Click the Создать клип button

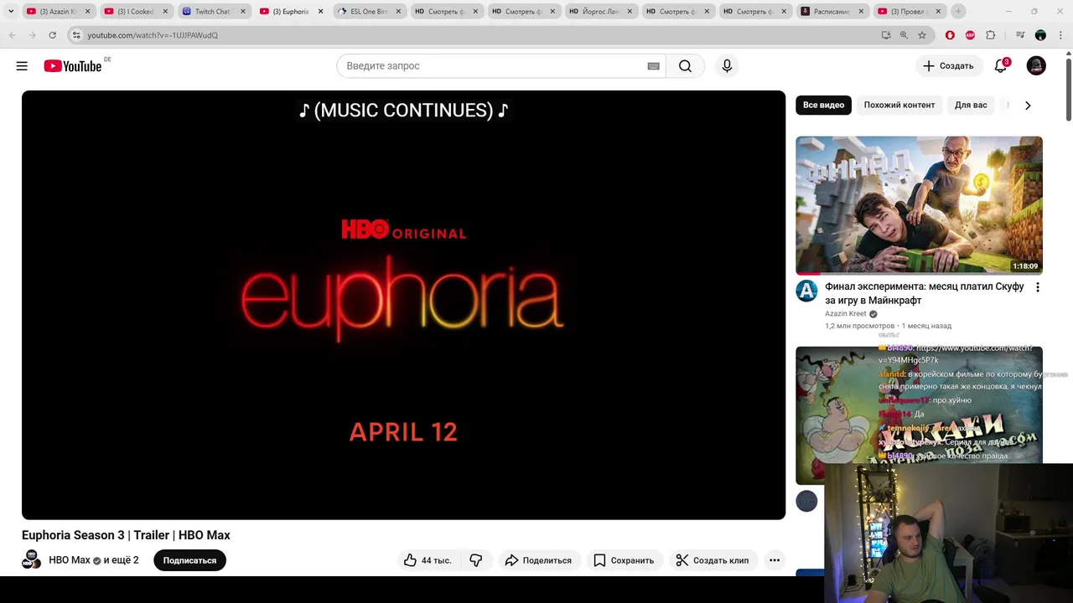tap(713, 560)
